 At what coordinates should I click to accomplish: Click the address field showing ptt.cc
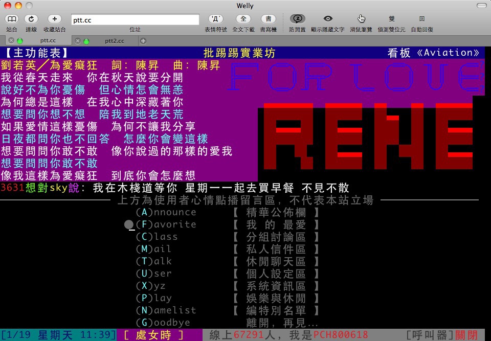[x=135, y=19]
